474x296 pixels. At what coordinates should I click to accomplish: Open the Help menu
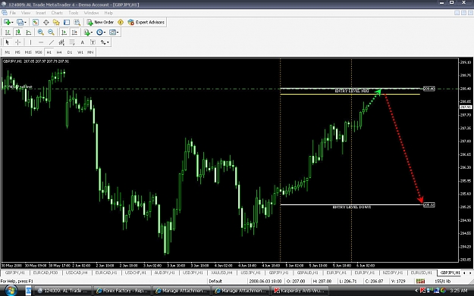coord(108,13)
